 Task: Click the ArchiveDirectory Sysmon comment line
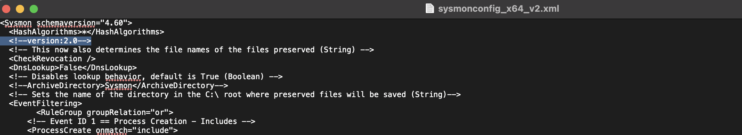click(x=118, y=86)
